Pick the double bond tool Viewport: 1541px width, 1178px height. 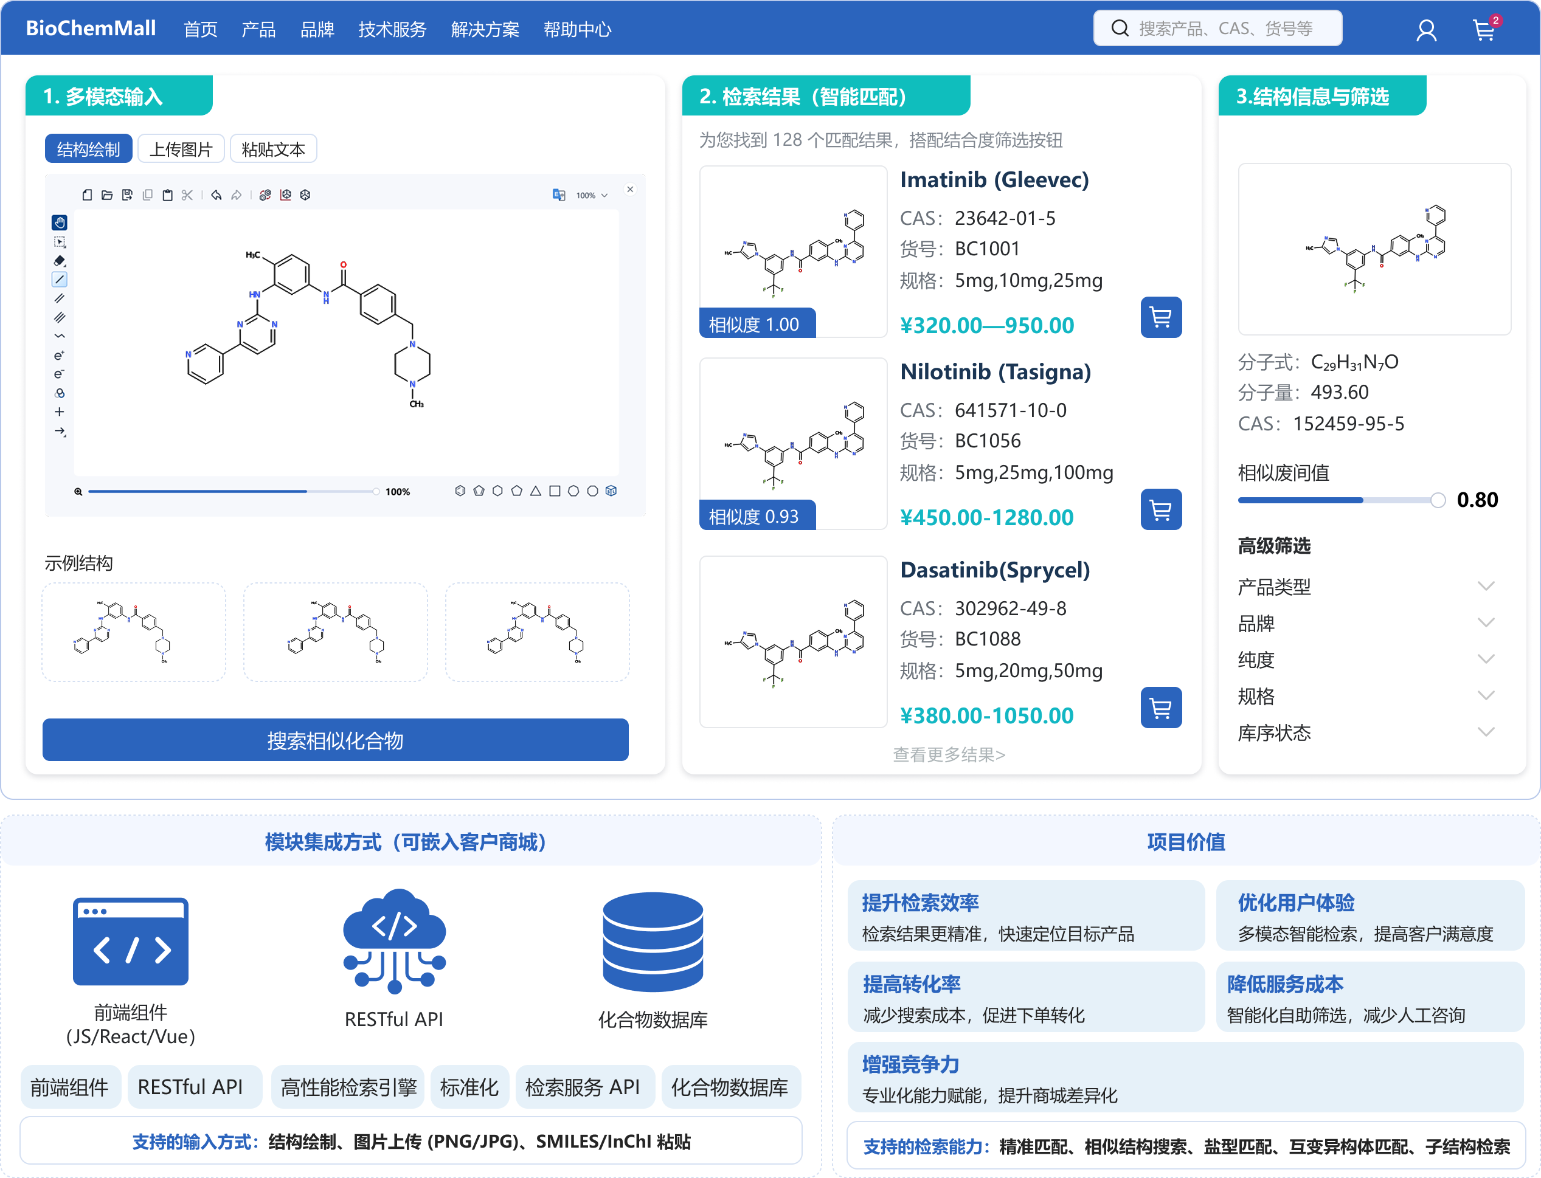(60, 298)
